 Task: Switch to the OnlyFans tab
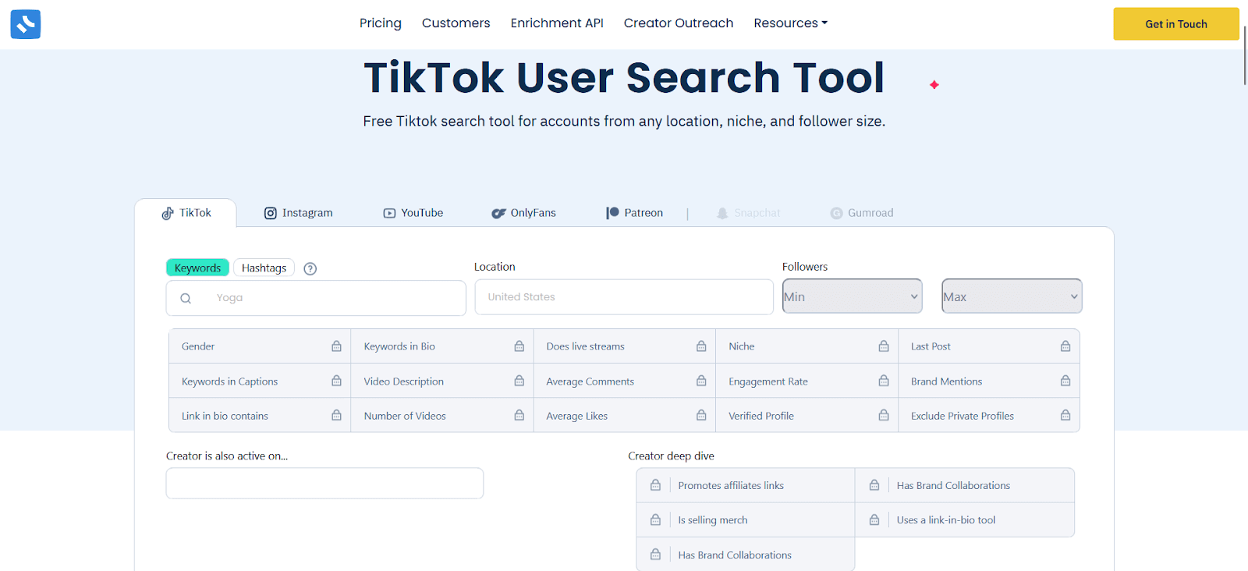pos(523,213)
